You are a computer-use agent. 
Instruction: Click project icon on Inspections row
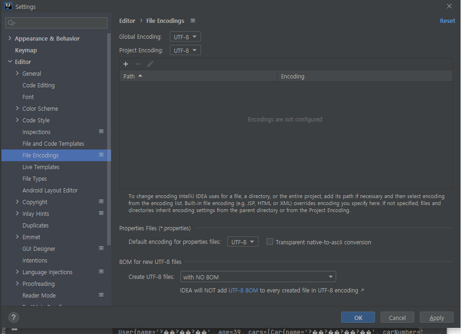(x=101, y=131)
